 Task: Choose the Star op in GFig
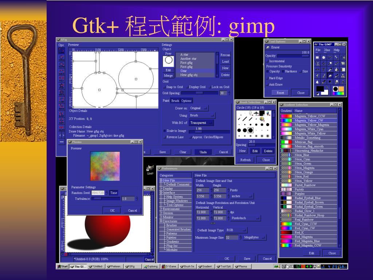click(61, 85)
